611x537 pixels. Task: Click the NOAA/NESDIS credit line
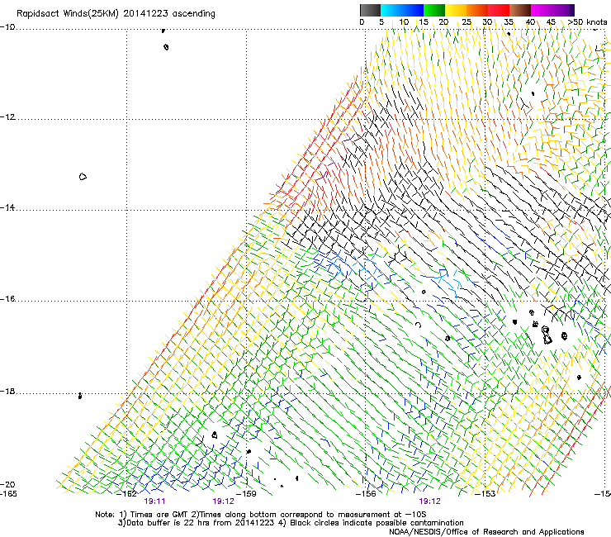(486, 532)
